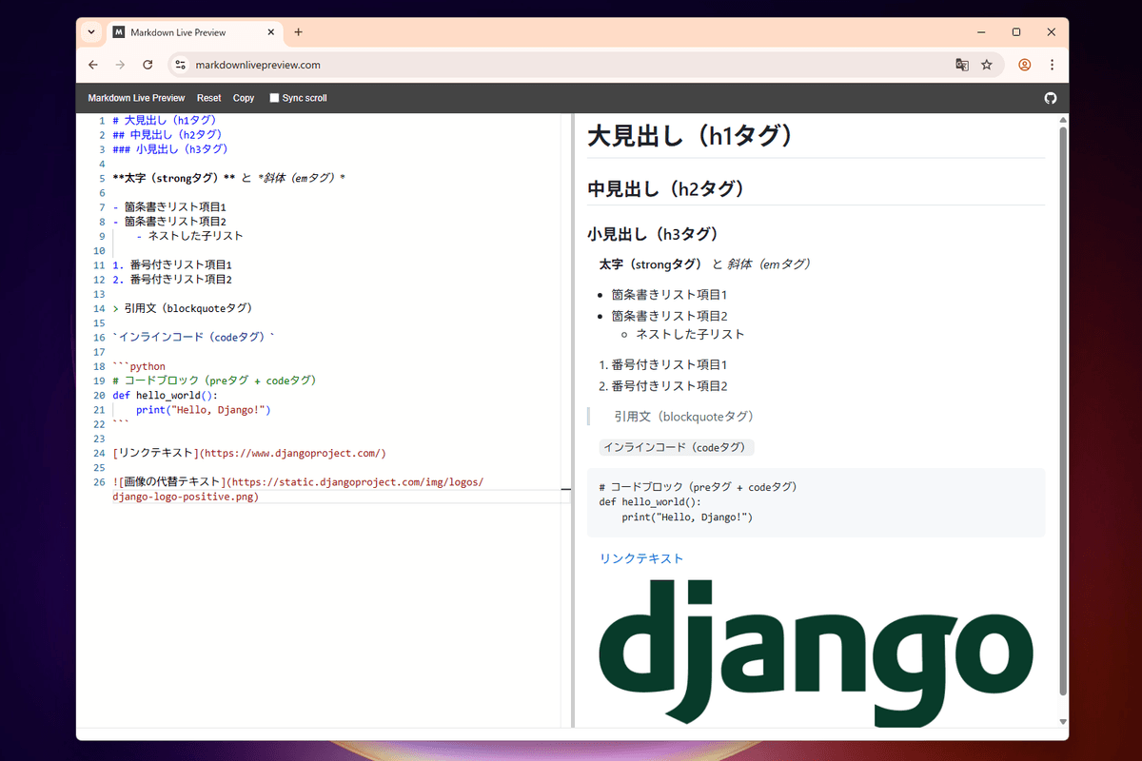Image resolution: width=1142 pixels, height=761 pixels.
Task: Click the Django logo image in preview
Action: pos(817,653)
